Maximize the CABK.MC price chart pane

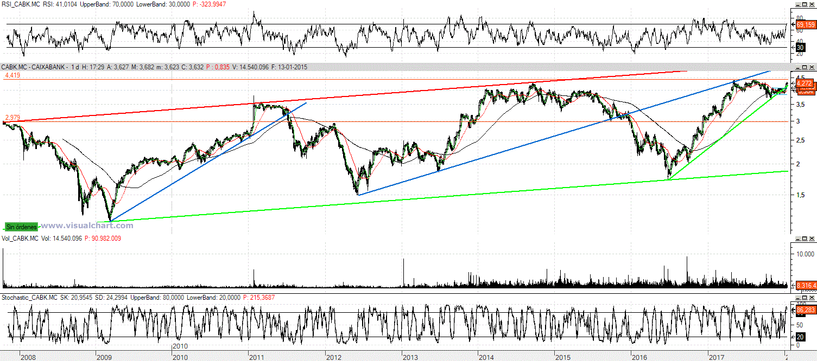coord(803,67)
